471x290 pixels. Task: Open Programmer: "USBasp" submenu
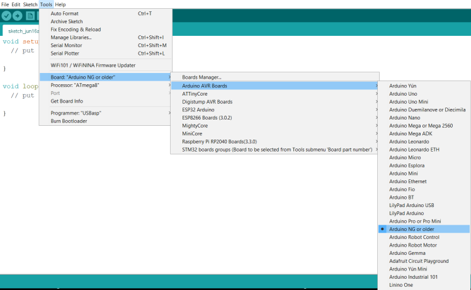click(x=106, y=113)
